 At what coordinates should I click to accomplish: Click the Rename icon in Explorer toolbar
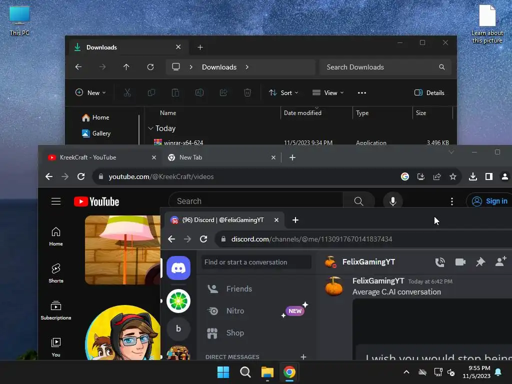[199, 92]
